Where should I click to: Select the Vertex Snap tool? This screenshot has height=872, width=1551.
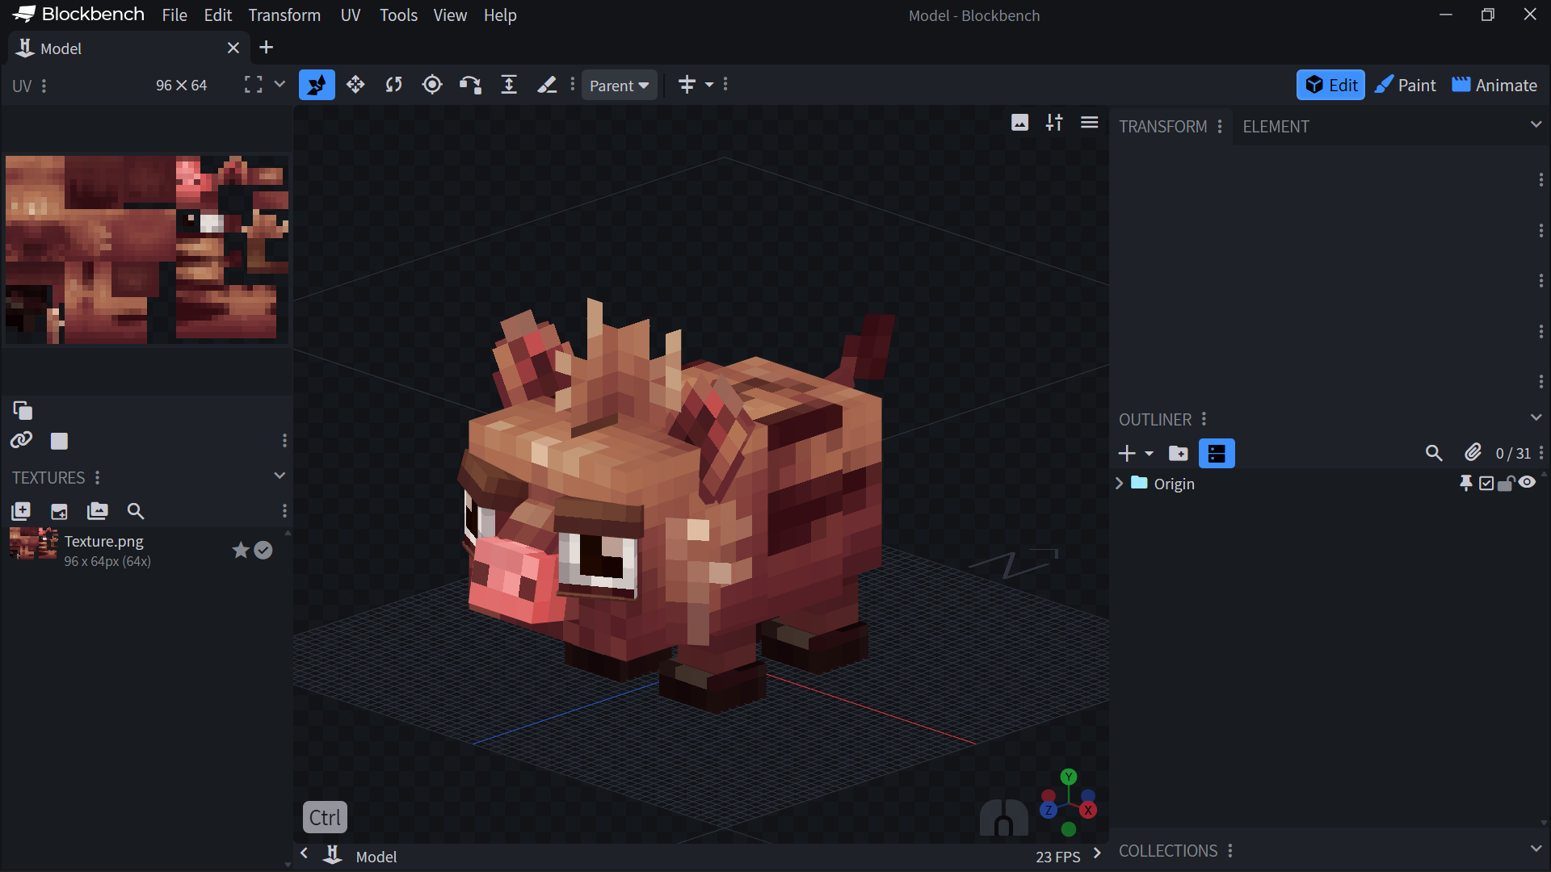coord(470,85)
